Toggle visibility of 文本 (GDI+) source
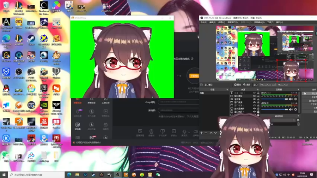317x178 pixels. click(x=254, y=93)
